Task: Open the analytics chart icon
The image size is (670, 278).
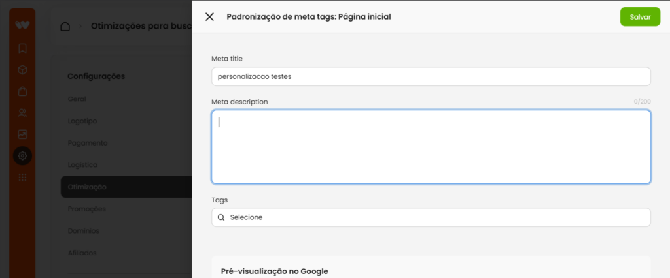Action: [x=23, y=134]
